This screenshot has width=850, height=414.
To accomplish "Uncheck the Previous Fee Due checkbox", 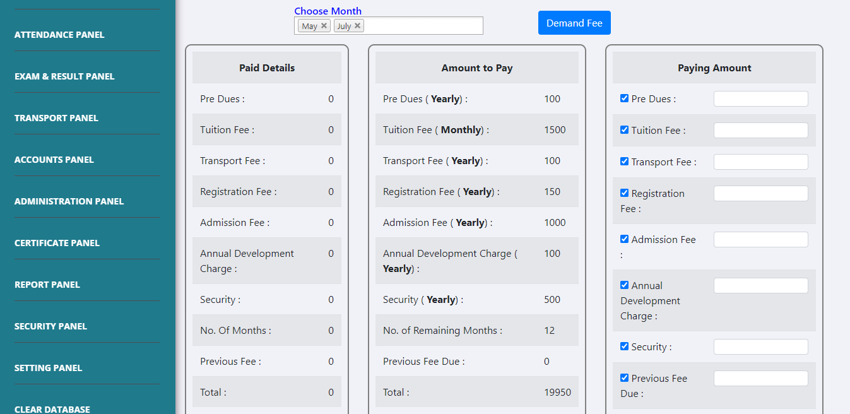I will 624,378.
